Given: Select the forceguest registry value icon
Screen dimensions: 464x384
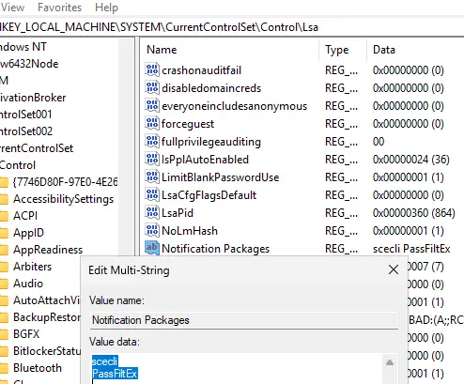Looking at the screenshot, I should coord(152,124).
